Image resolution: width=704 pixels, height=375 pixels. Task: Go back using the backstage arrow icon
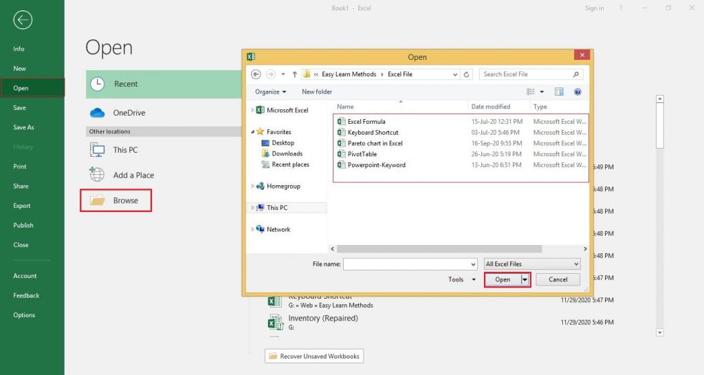[x=23, y=20]
